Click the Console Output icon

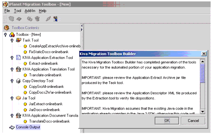(x=12, y=127)
